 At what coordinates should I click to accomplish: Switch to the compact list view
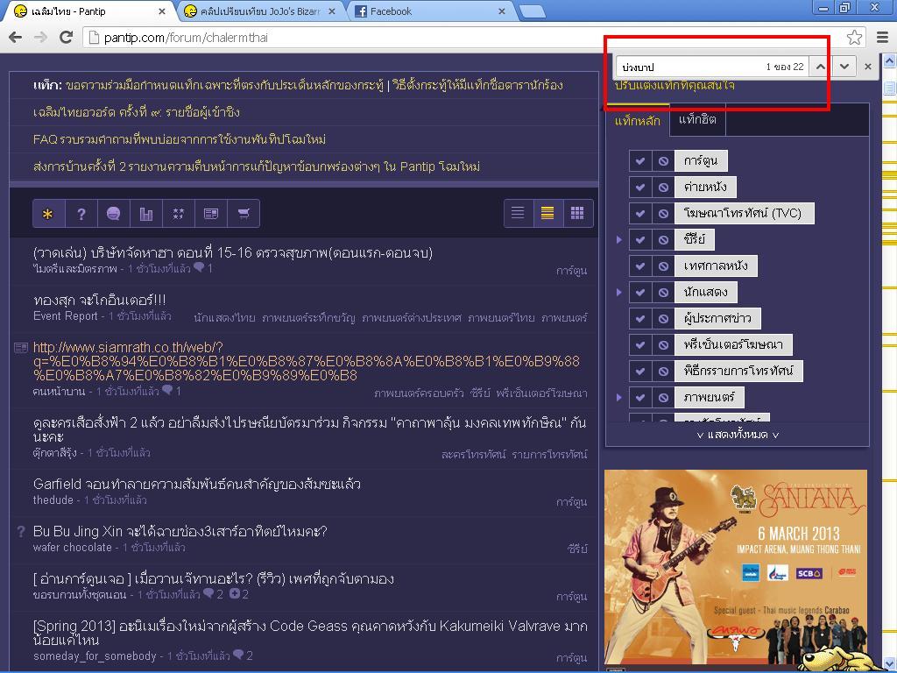point(547,214)
